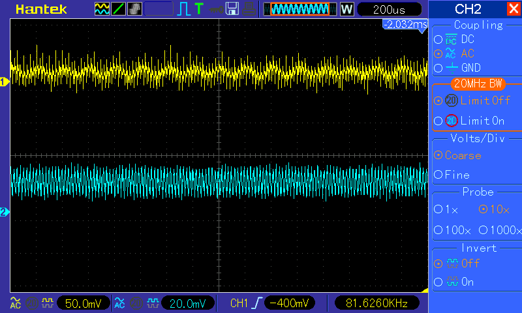The height and width of the screenshot is (313, 522).
Task: Turn waveform invert Off
Action: (x=457, y=263)
